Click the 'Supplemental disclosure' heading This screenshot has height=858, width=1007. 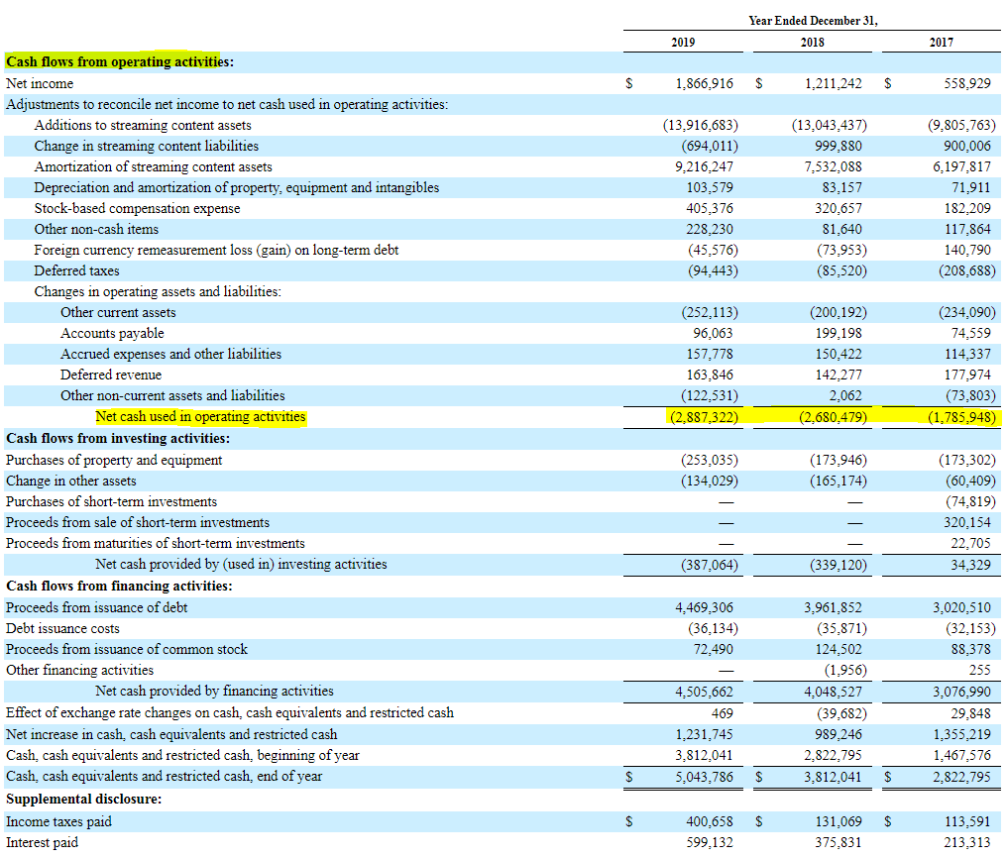click(x=83, y=799)
